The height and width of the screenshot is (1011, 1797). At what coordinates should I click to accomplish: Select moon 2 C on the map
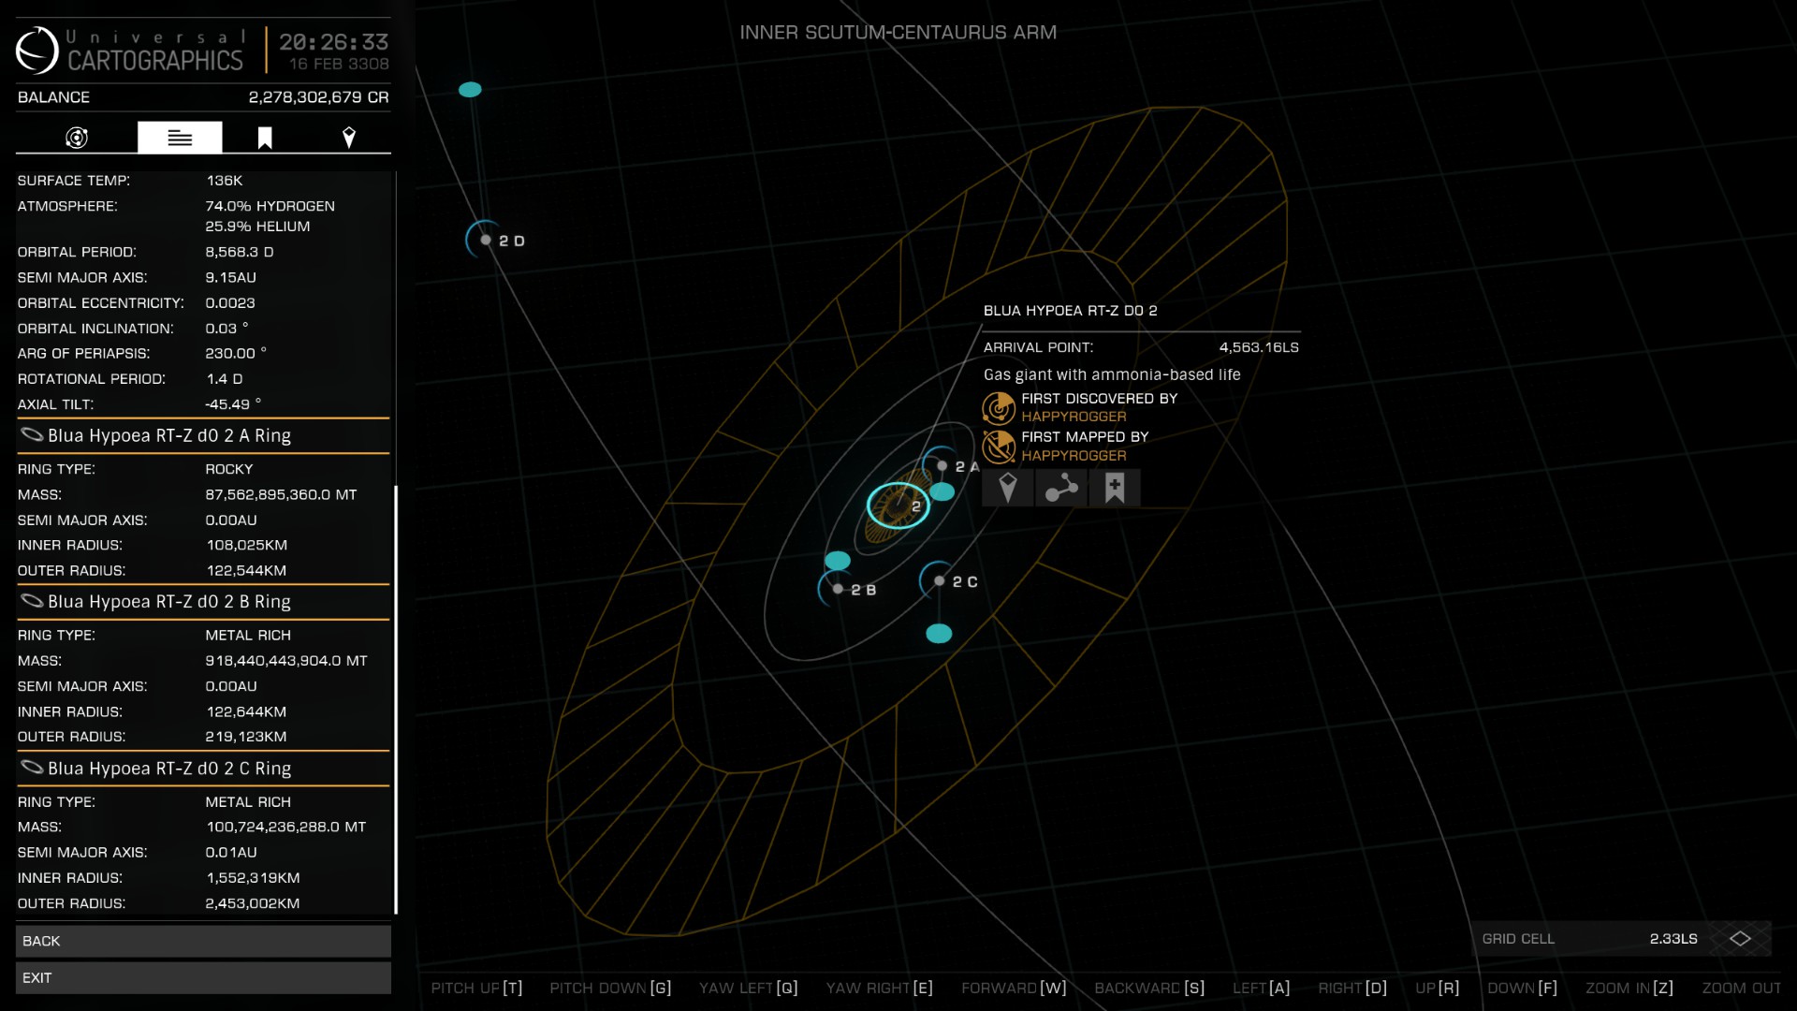point(940,580)
